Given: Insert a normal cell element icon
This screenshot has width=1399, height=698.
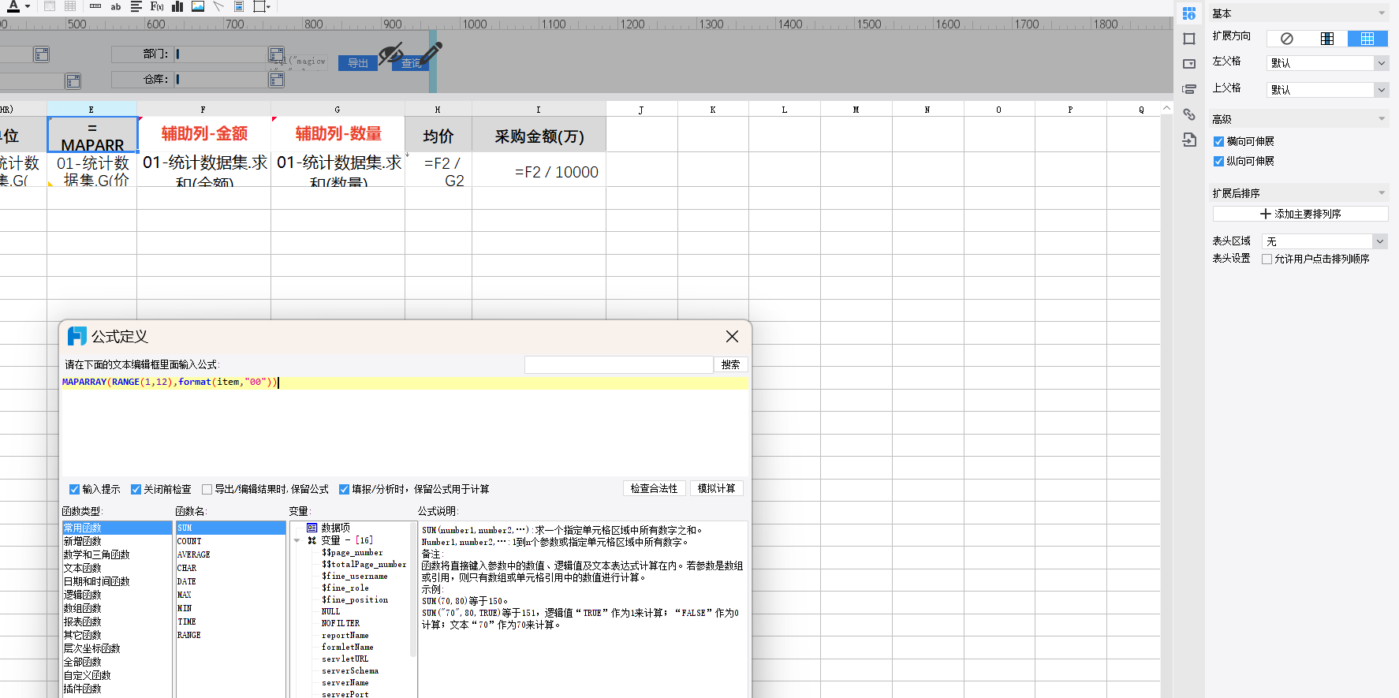Looking at the screenshot, I should (95, 6).
